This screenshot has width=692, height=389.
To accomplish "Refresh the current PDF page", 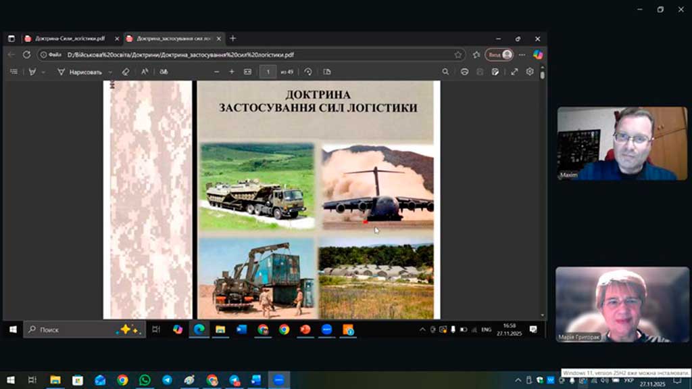I will (26, 55).
